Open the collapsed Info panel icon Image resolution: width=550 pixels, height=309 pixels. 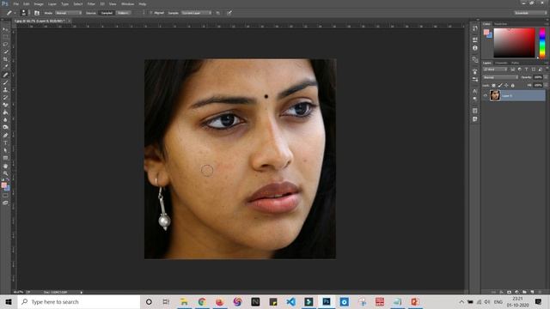(x=475, y=48)
